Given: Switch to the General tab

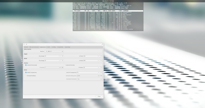Looking at the screenshot, I should point(26,47).
